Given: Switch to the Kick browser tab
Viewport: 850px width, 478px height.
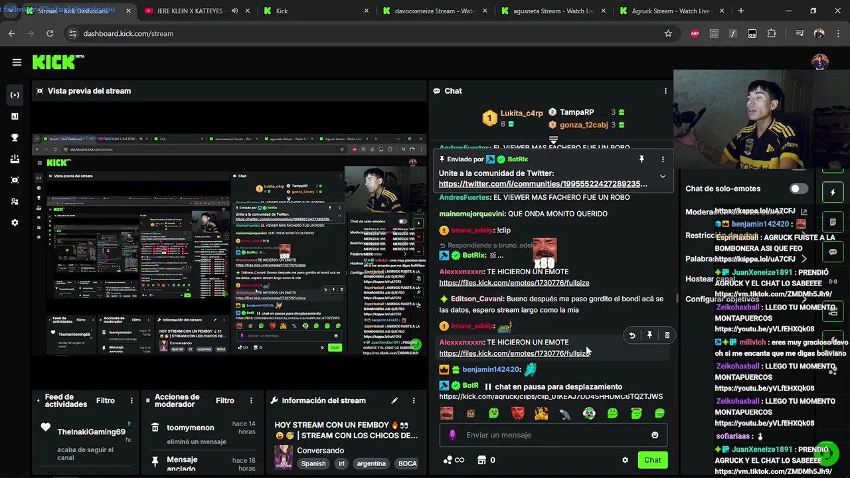Looking at the screenshot, I should [x=282, y=11].
